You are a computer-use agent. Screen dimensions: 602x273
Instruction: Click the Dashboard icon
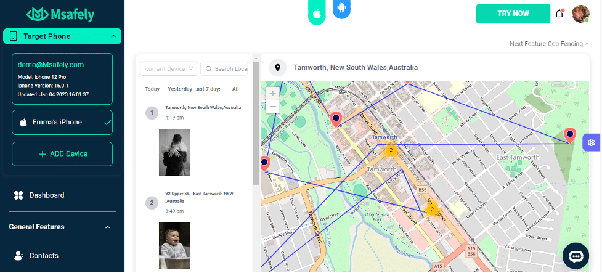coord(18,195)
